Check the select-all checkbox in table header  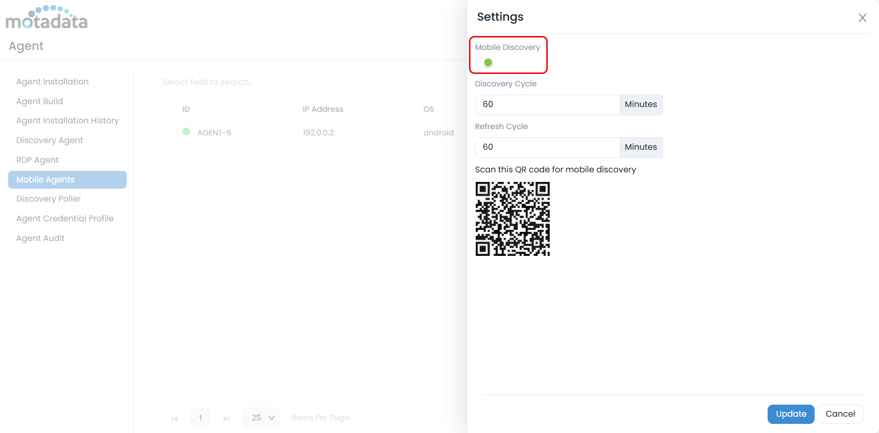tap(164, 109)
